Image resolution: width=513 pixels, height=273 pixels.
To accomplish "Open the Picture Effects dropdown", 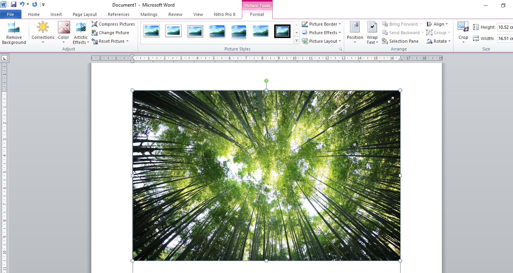I will tap(322, 33).
